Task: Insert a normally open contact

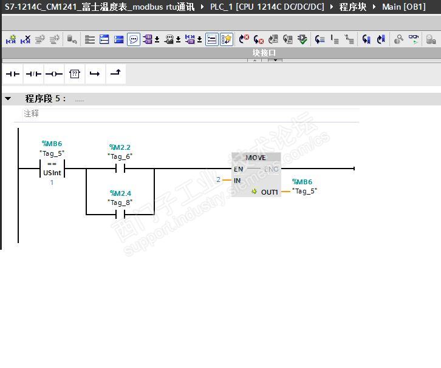Action: [13, 74]
